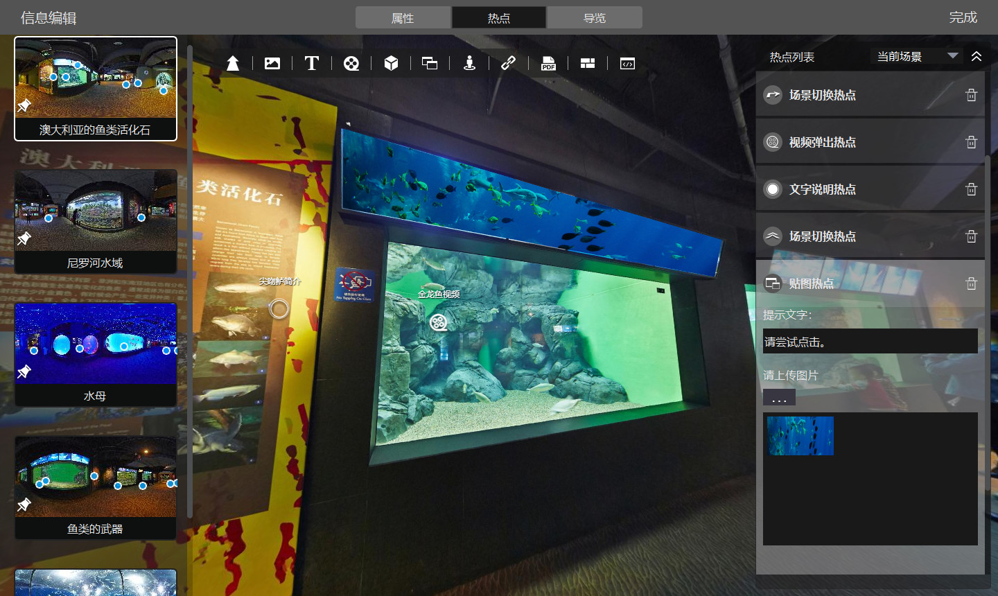Viewport: 998px width, 596px height.
Task: Expand the 贴图热点 list item
Action: click(811, 283)
